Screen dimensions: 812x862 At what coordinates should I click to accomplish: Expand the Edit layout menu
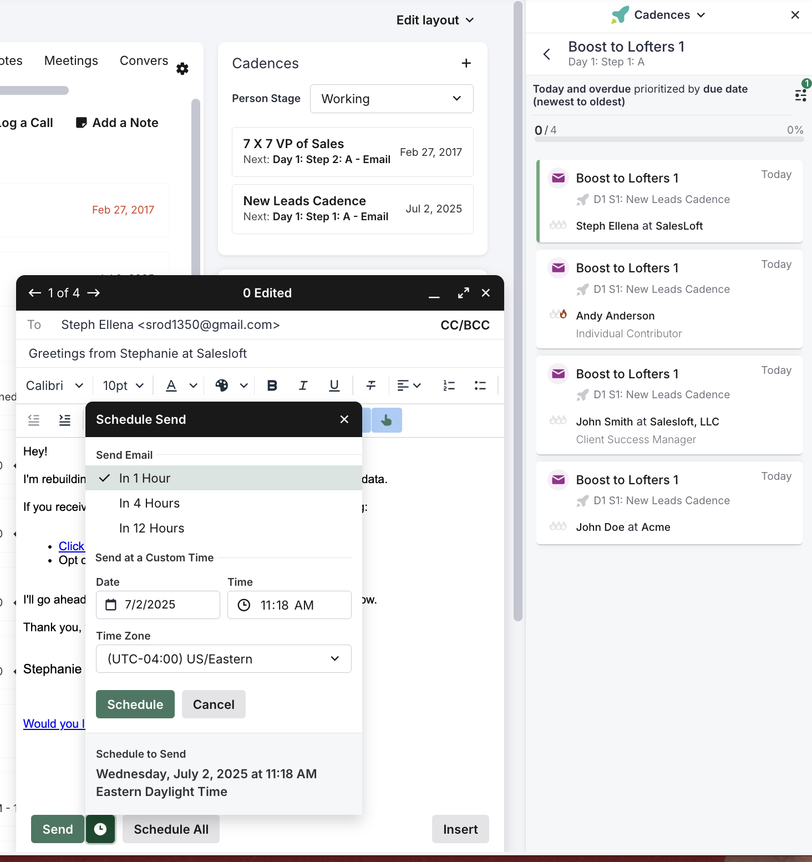pyautogui.click(x=435, y=20)
